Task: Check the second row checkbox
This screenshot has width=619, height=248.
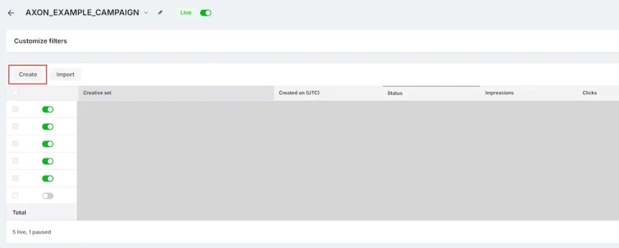Action: (x=15, y=126)
